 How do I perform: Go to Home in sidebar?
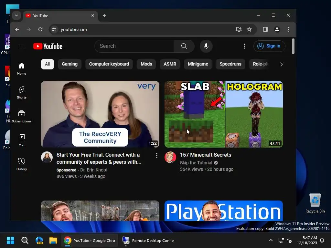coord(22,69)
